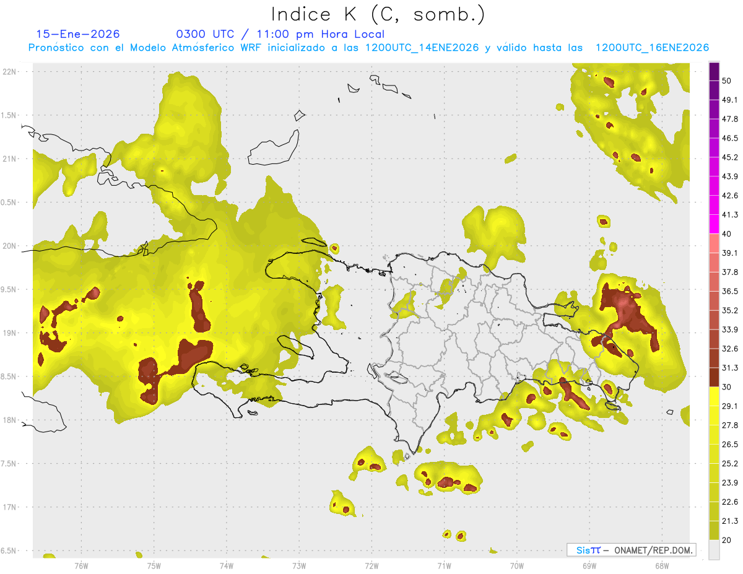
Task: Click the '20' colorbar value
Action: (x=727, y=540)
